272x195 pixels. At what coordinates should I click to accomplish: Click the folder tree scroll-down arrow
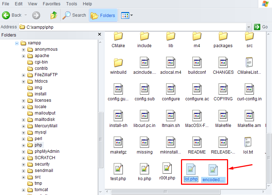(101, 192)
